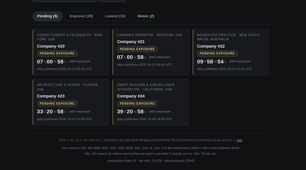Open Company #20 card title
The height and width of the screenshot is (170, 306).
tap(51, 46)
